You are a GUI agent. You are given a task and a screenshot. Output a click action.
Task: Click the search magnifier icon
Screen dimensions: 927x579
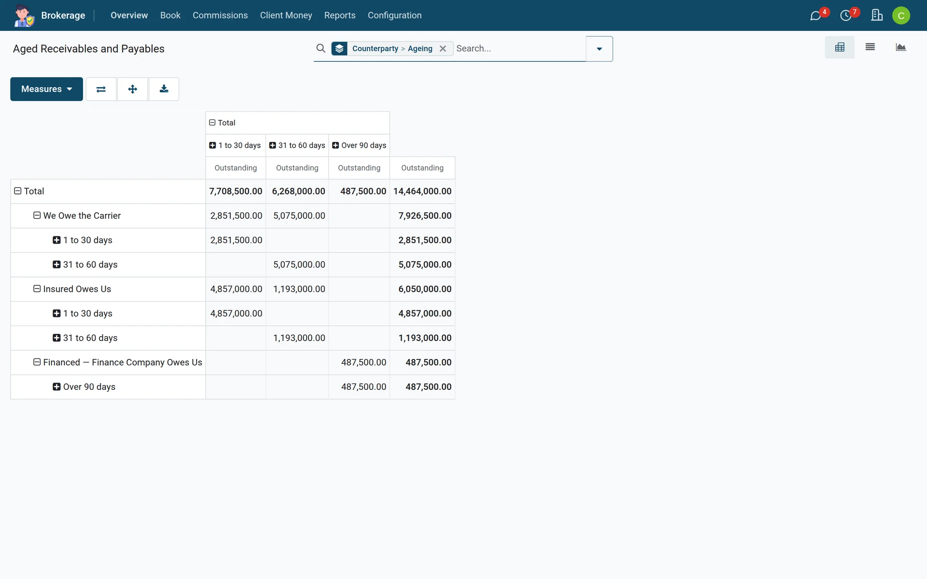321,48
